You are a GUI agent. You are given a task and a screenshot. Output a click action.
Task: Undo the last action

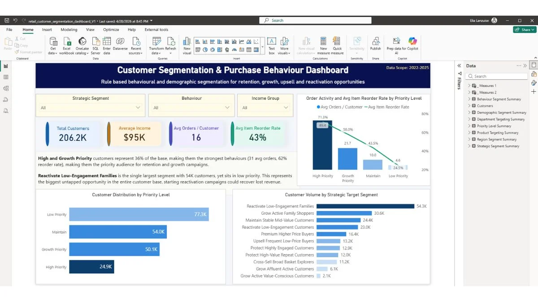pos(15,21)
